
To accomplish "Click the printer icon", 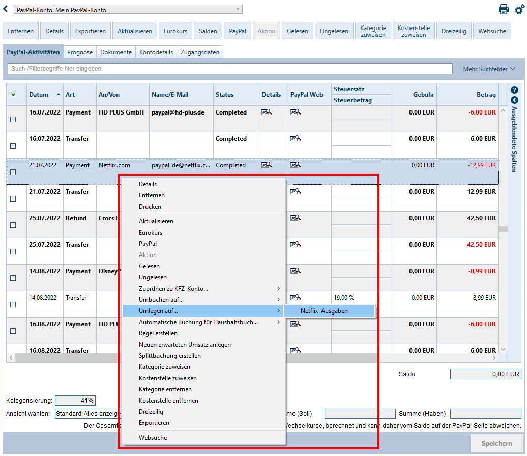I will pos(503,9).
